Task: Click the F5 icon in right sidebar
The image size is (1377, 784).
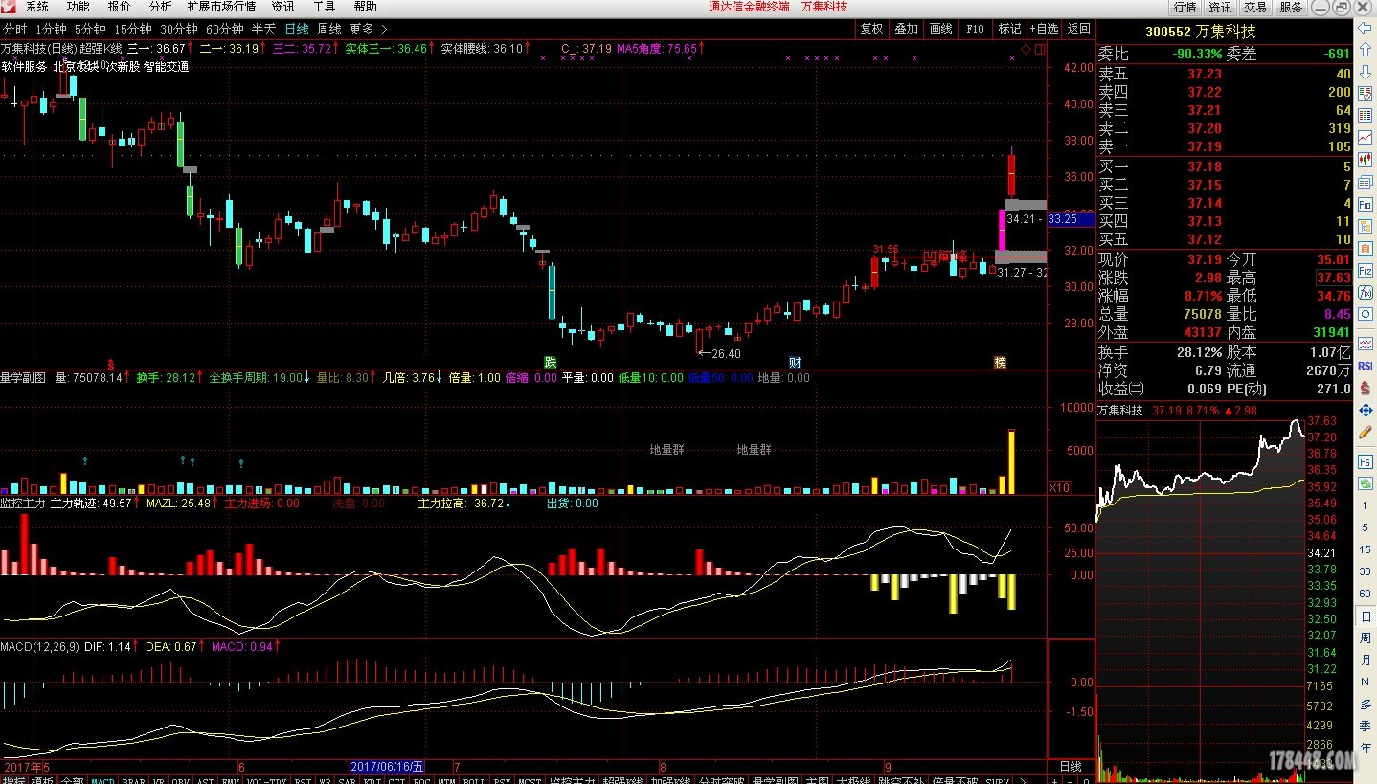Action: (x=1365, y=461)
